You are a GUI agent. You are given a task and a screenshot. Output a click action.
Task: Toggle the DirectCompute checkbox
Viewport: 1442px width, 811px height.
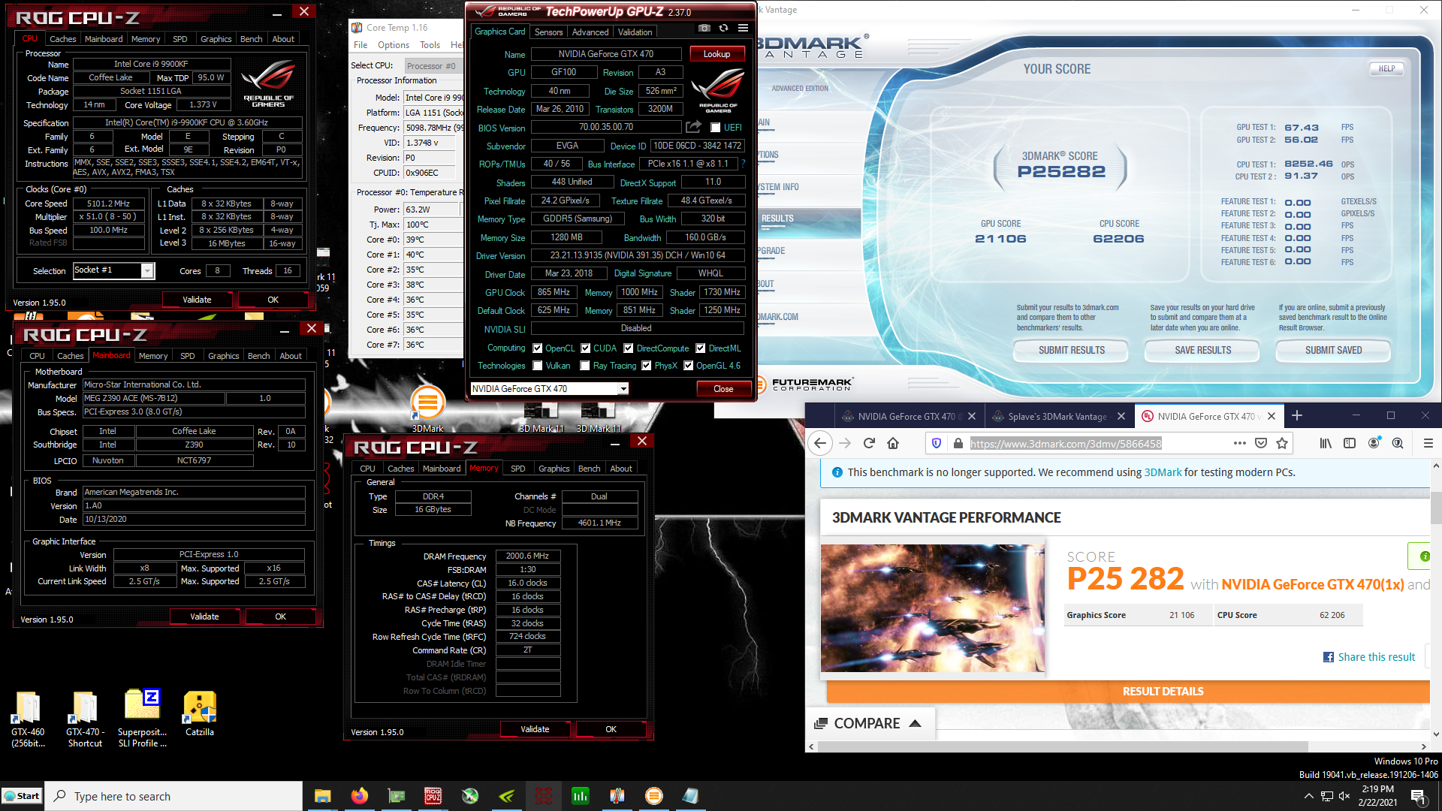(629, 348)
